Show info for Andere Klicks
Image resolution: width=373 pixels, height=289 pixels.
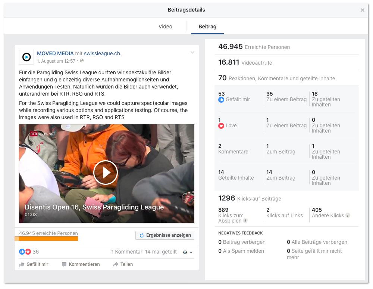(348, 215)
